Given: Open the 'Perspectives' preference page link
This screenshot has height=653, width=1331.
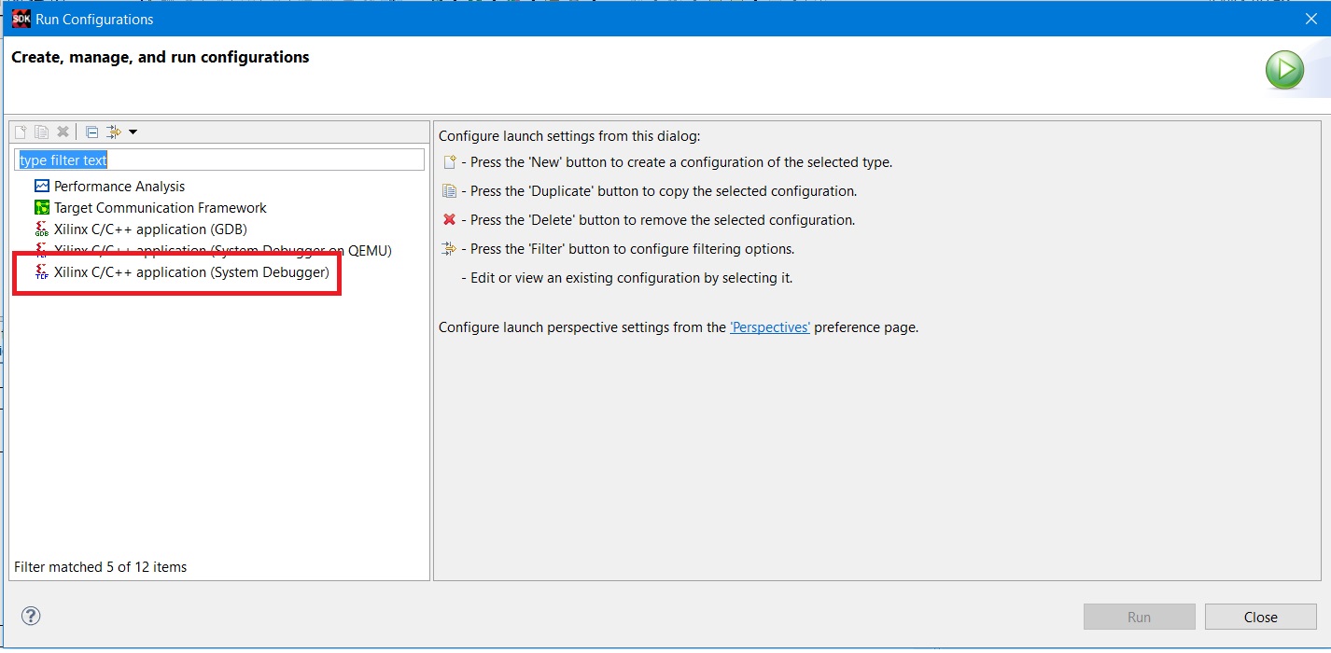Looking at the screenshot, I should click(769, 327).
